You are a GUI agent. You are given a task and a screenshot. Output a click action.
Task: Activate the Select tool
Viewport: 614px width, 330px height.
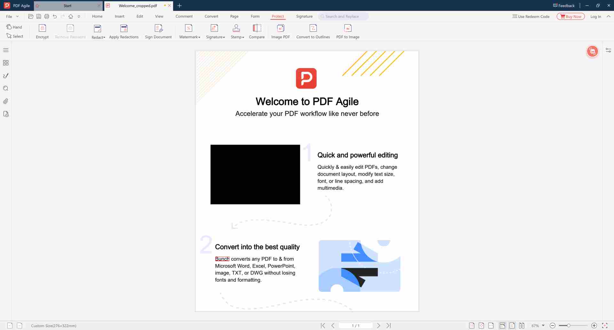coord(15,36)
